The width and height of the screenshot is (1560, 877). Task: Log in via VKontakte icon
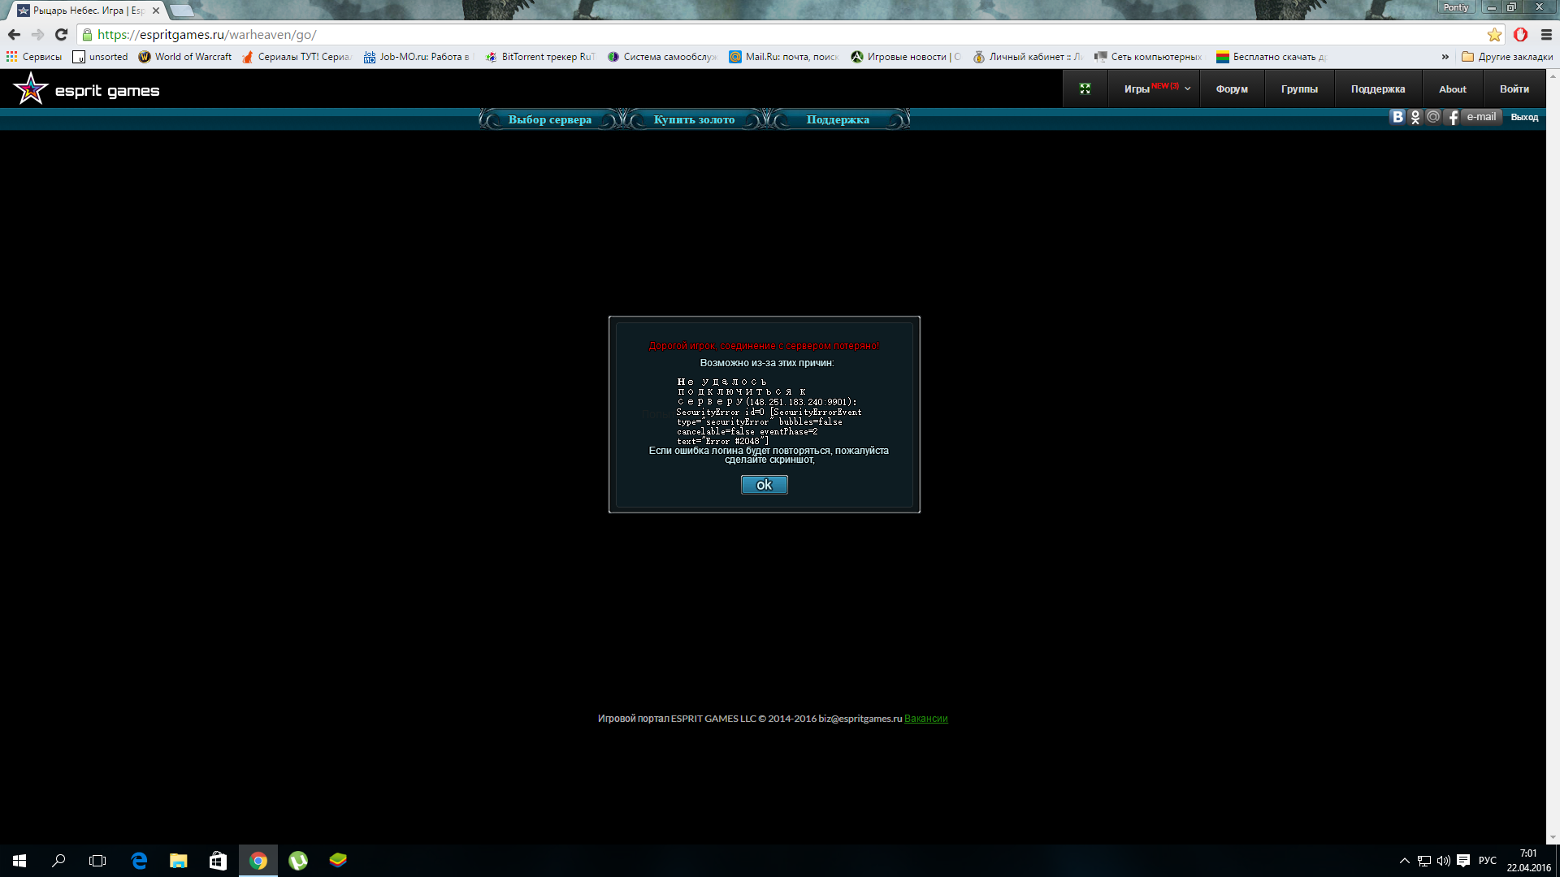[1397, 117]
